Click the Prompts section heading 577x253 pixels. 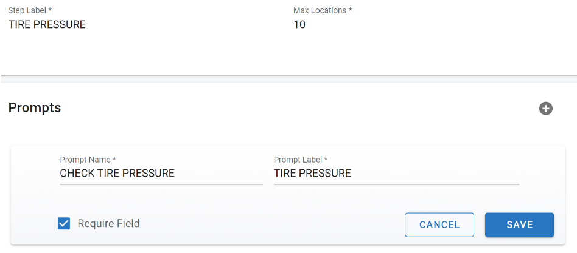tap(35, 108)
